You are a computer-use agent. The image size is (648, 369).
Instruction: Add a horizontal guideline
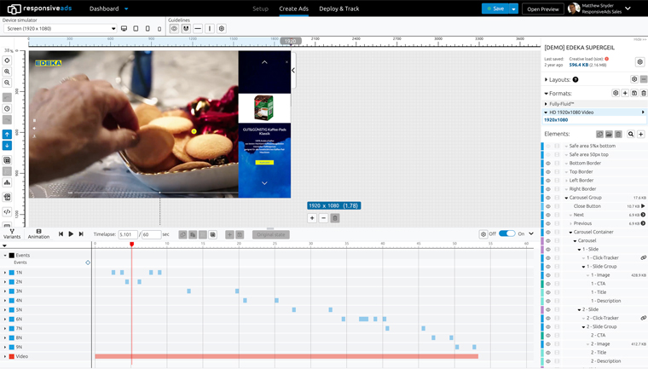(198, 28)
